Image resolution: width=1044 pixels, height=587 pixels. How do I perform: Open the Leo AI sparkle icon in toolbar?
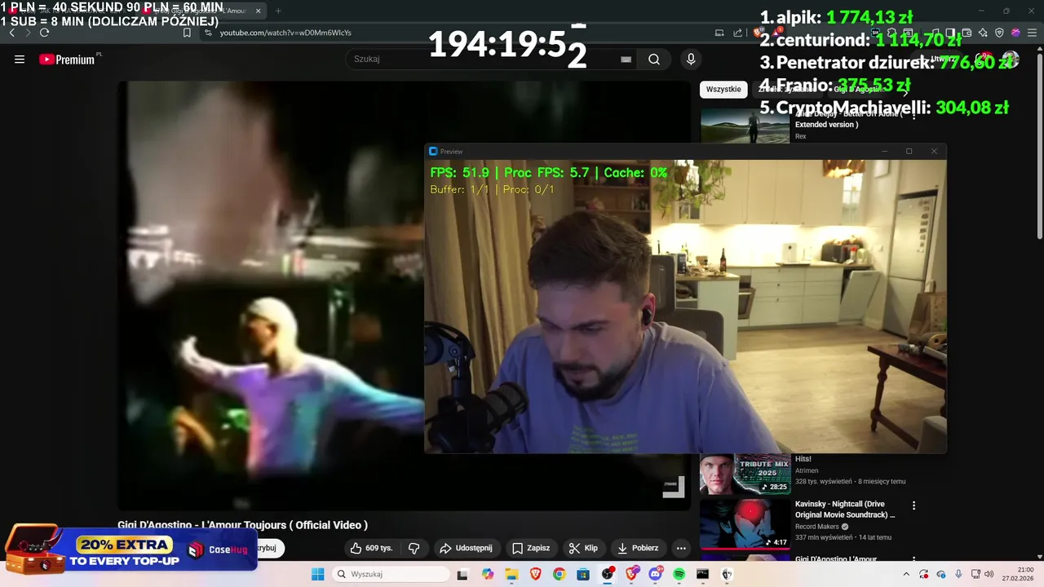[x=983, y=33]
